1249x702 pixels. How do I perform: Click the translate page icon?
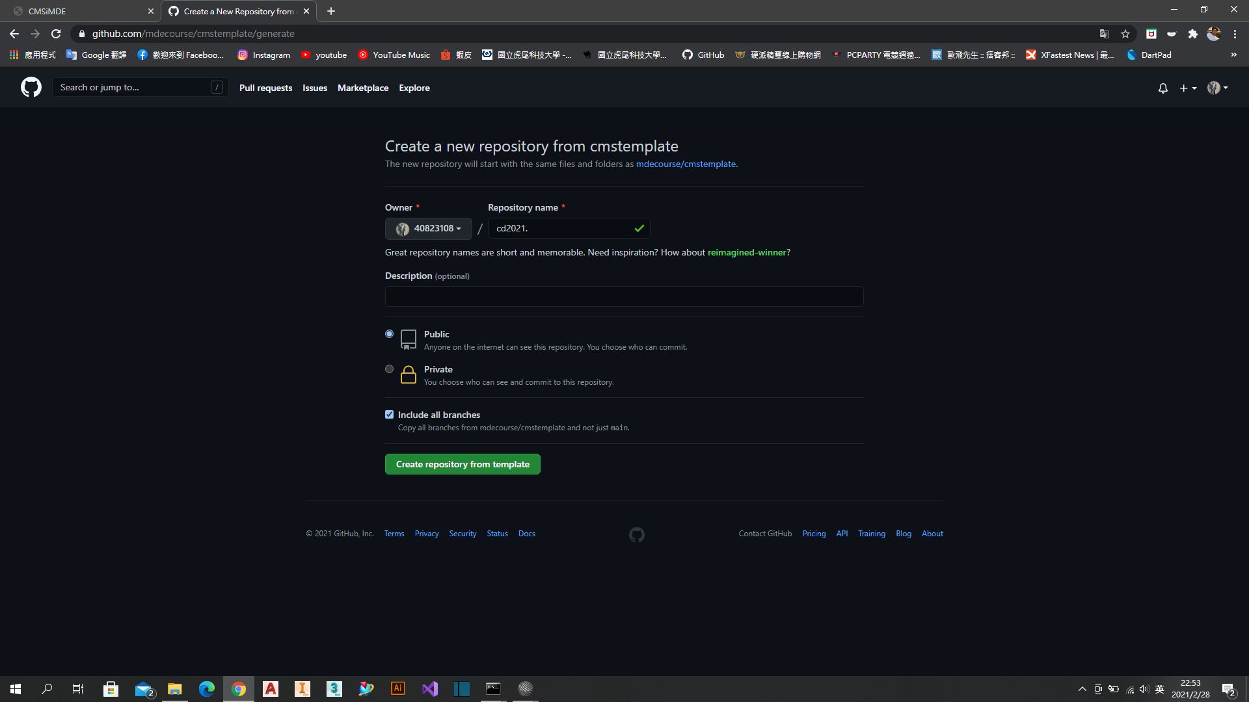tap(1104, 34)
